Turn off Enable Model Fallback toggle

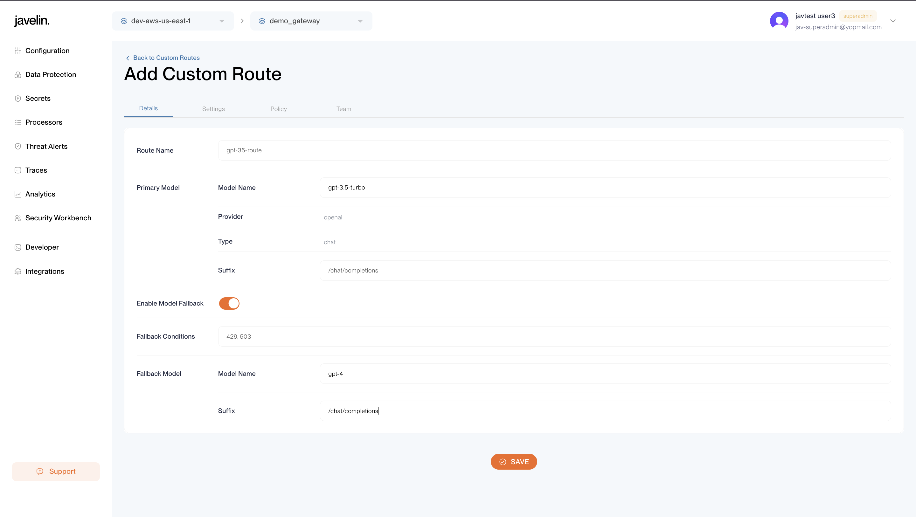229,303
